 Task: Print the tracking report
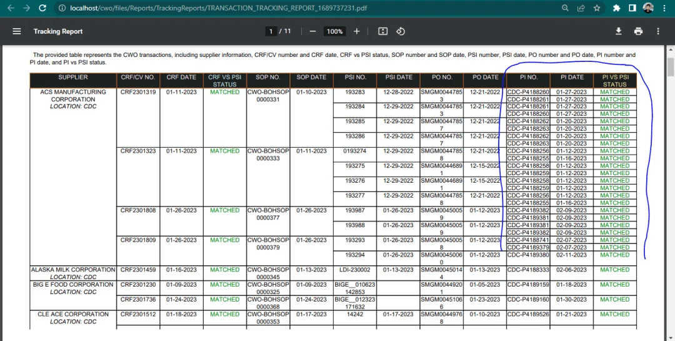coord(638,31)
